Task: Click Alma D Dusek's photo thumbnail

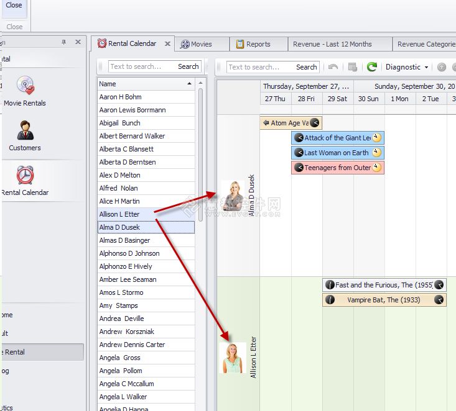Action: tap(233, 196)
